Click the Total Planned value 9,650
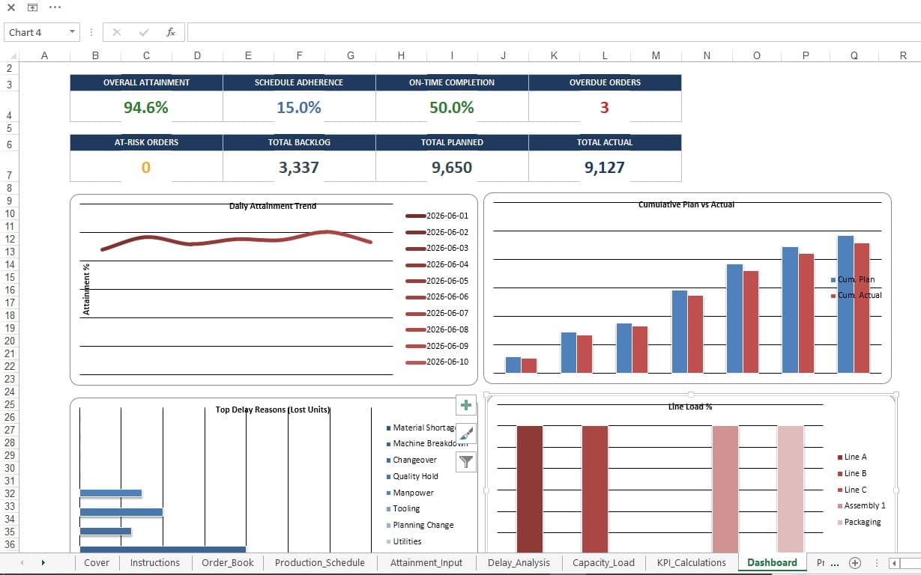Viewport: 921px width, 575px height. click(452, 167)
